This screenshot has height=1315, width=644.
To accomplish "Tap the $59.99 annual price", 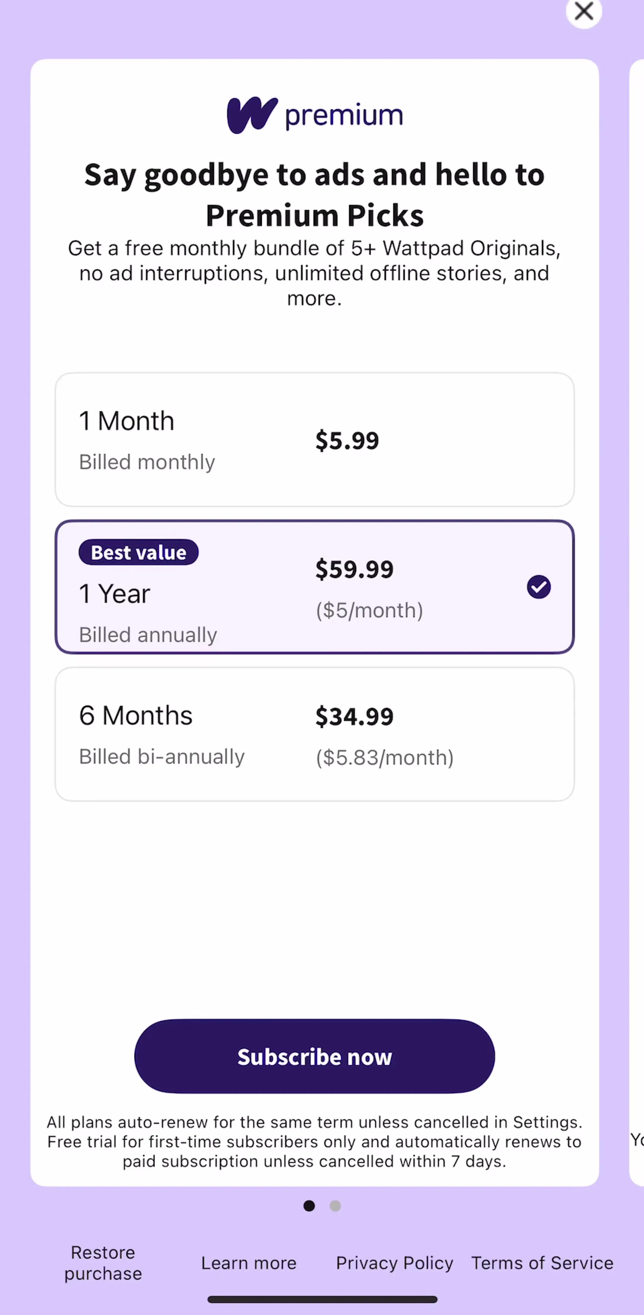I will [x=354, y=569].
